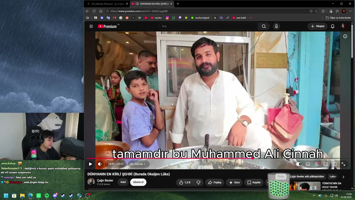
Task: Toggle the autoplay switch in player
Action: click(x=299, y=164)
